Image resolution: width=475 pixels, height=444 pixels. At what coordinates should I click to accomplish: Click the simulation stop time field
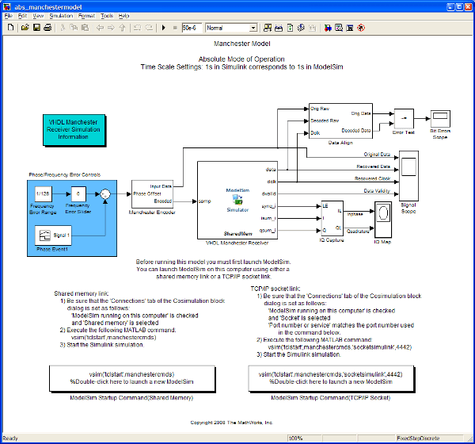pos(192,28)
